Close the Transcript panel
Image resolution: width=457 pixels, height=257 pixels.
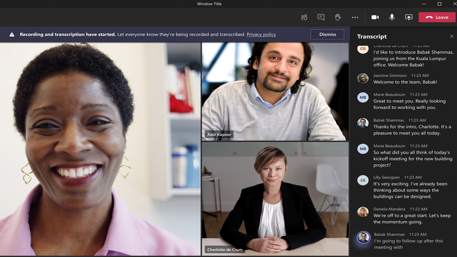coord(452,37)
